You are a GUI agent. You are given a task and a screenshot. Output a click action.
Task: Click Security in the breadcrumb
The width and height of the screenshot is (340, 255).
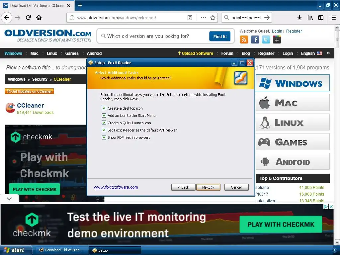40,79
